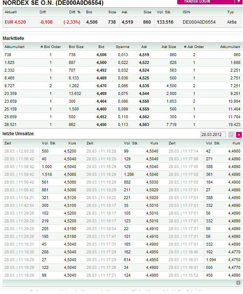Click the Bid Size column header
The width and height of the screenshot is (243, 294).
pos(76,47)
